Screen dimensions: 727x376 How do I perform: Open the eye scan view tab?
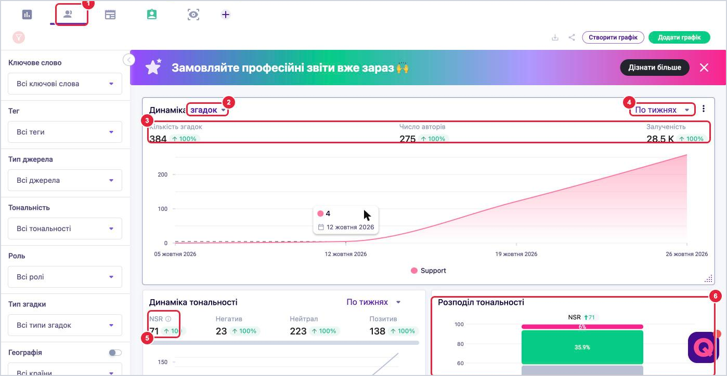pyautogui.click(x=193, y=15)
